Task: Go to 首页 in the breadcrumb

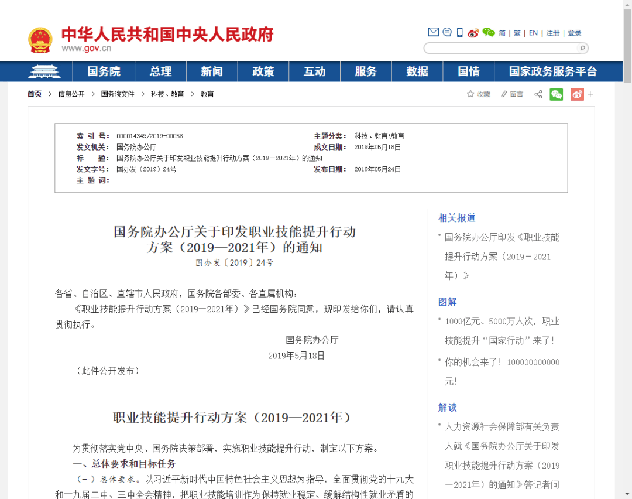Action: [35, 94]
